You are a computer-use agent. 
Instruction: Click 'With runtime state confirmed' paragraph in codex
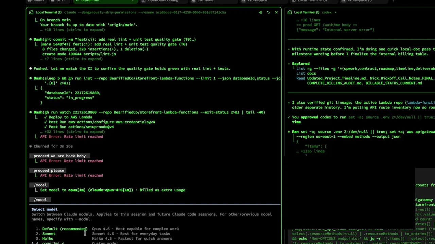tap(363, 52)
